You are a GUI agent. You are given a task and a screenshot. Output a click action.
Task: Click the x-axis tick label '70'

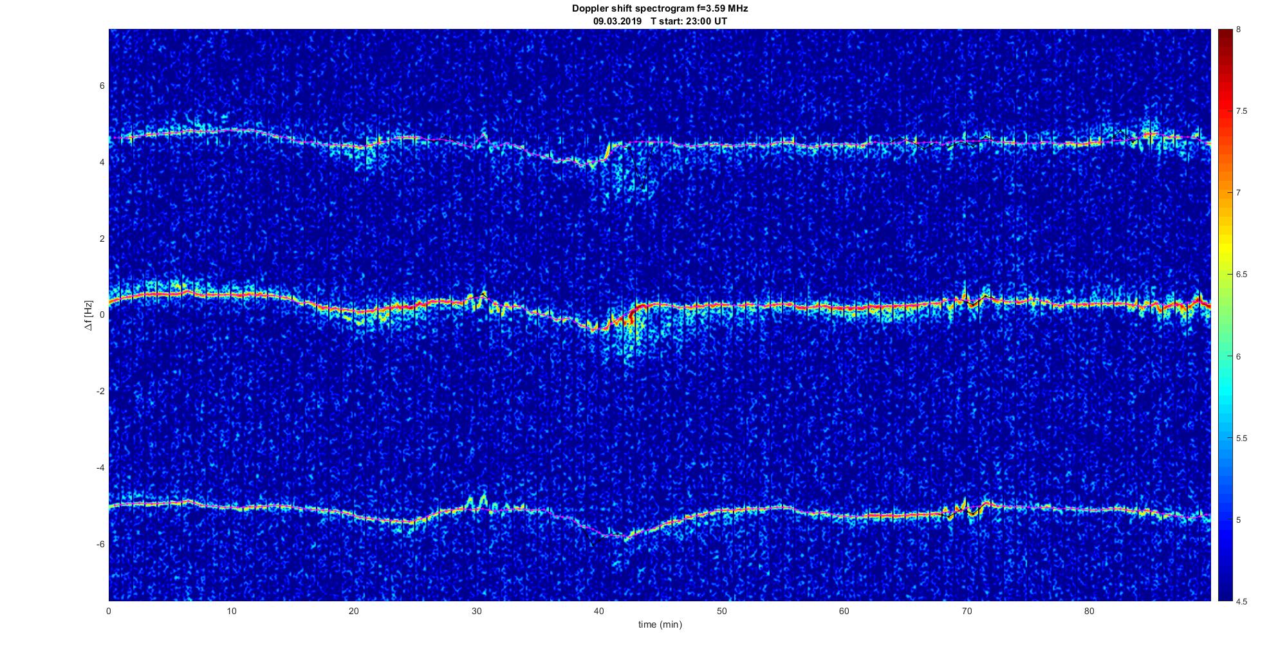[x=967, y=611]
